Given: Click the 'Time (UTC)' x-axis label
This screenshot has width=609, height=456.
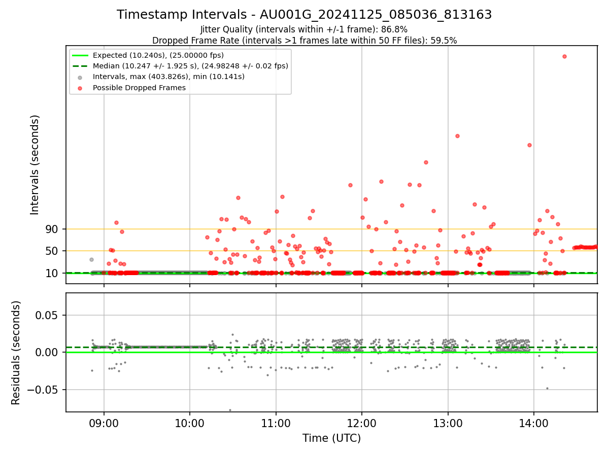Looking at the screenshot, I should [331, 438].
